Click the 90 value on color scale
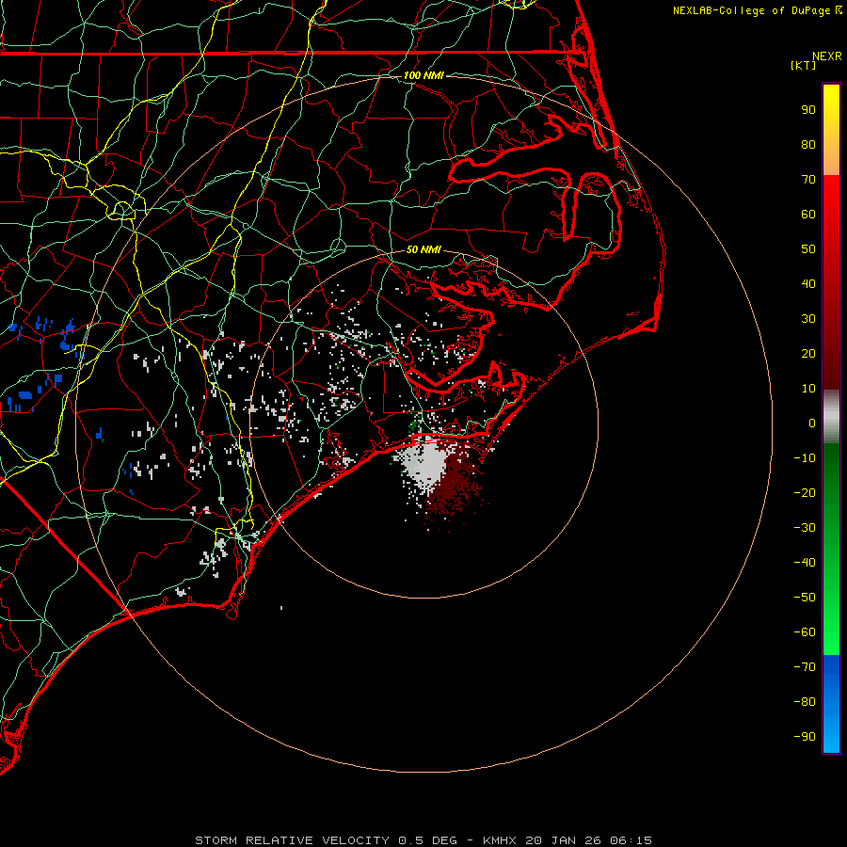 coord(808,110)
